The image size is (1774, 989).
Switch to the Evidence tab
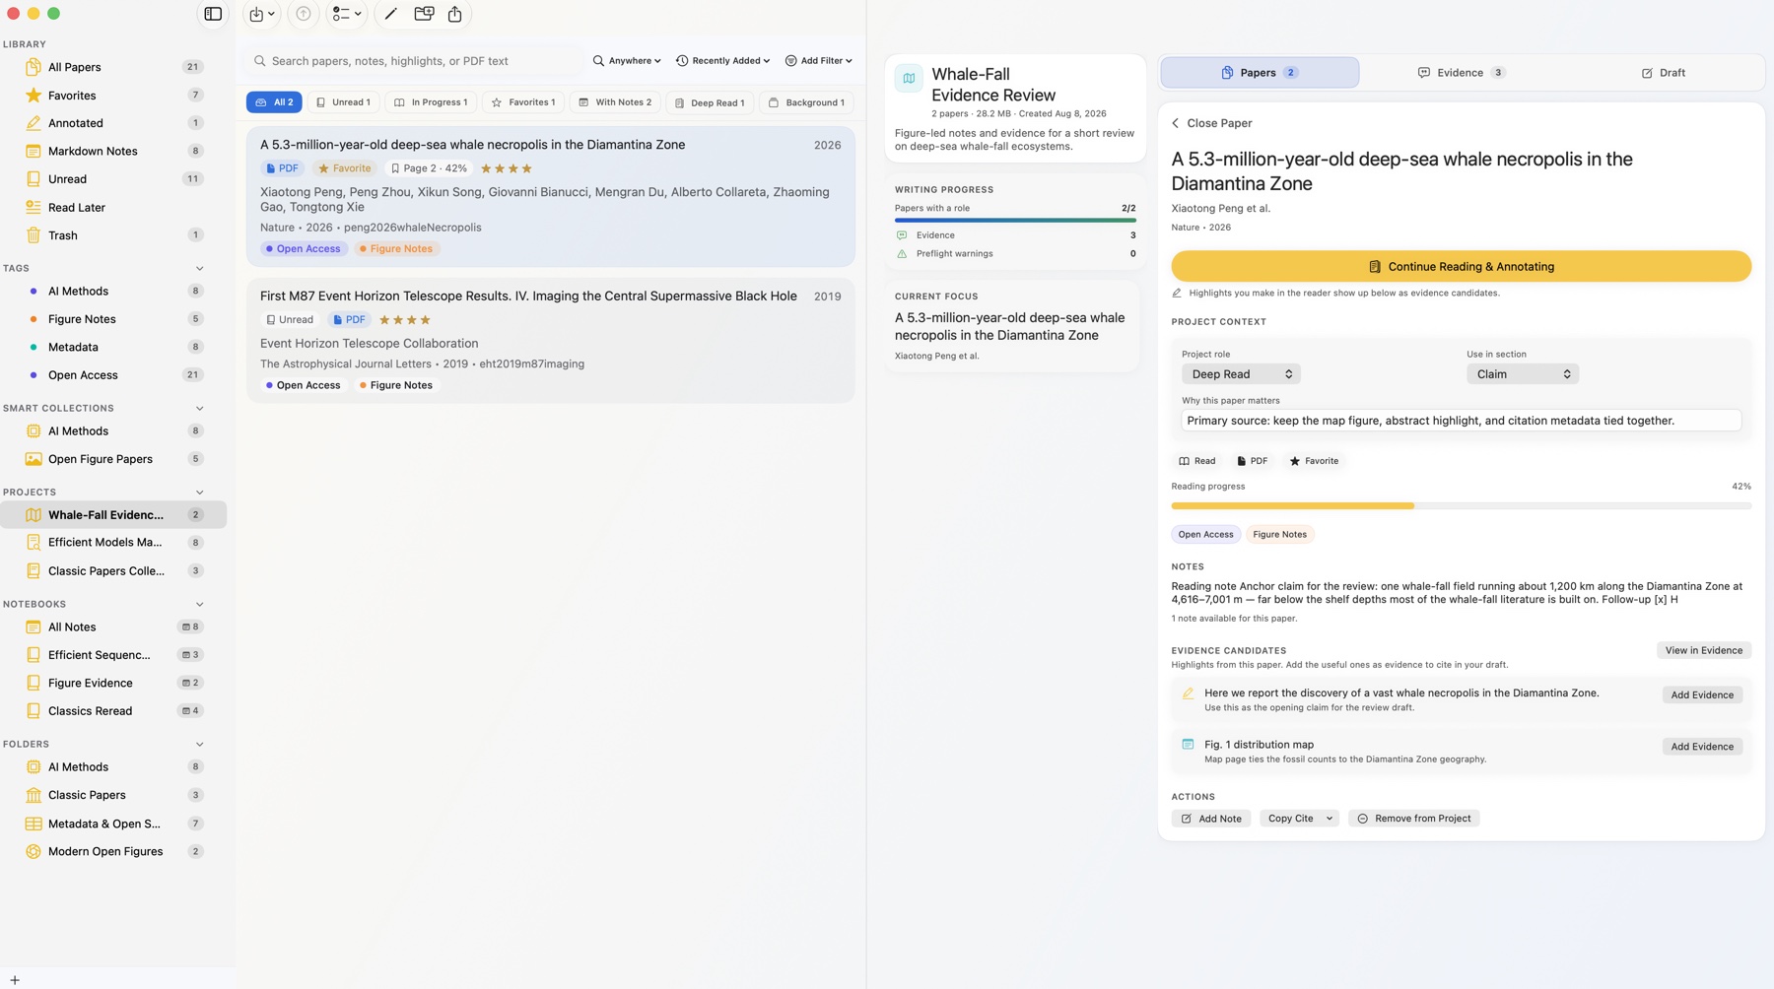click(1461, 73)
